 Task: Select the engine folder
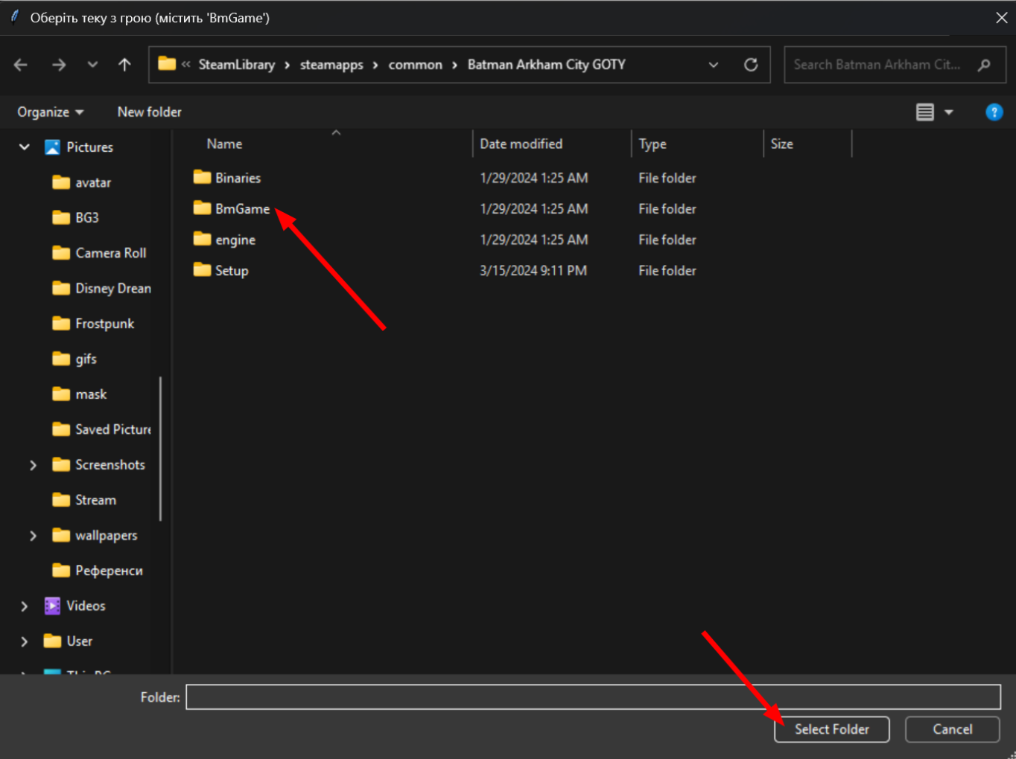235,240
